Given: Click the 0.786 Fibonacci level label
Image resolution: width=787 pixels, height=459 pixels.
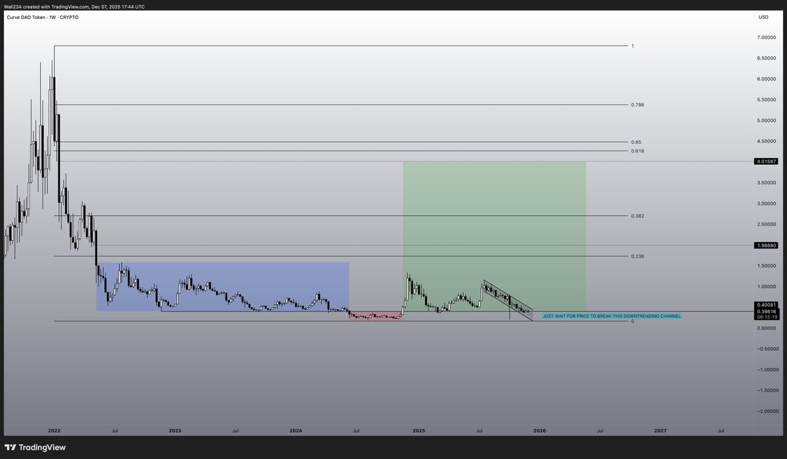Looking at the screenshot, I should (637, 104).
